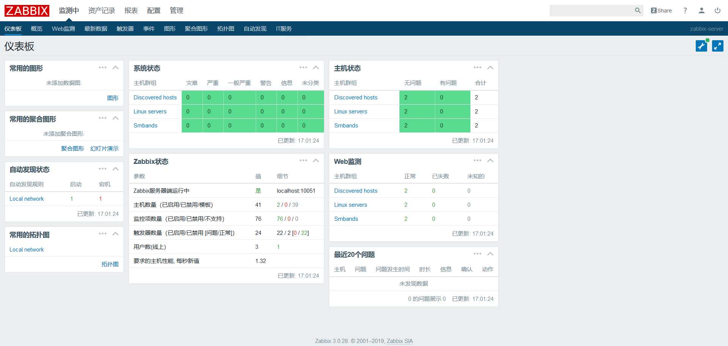Select the 仪表板 submenu tab
This screenshot has height=346, width=728.
point(13,29)
